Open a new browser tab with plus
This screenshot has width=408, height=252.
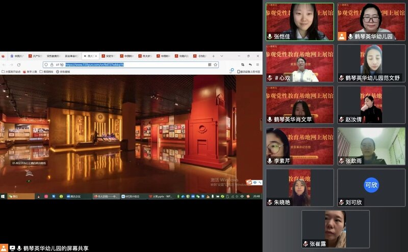(x=213, y=56)
